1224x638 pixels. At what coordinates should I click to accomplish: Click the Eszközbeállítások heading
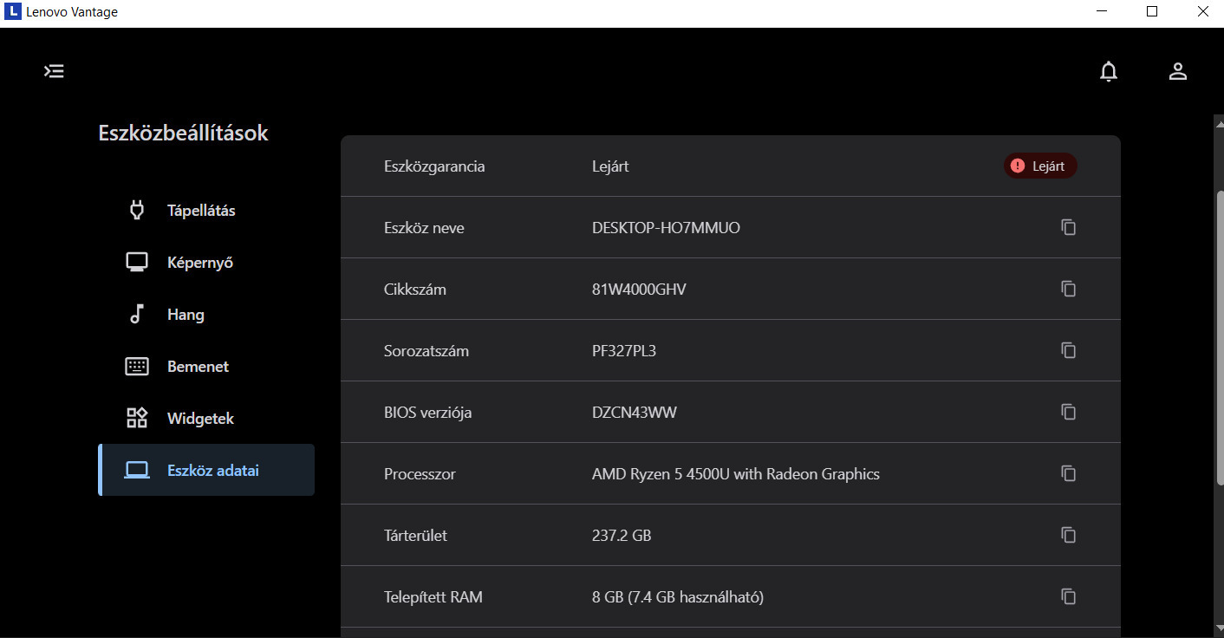183,133
